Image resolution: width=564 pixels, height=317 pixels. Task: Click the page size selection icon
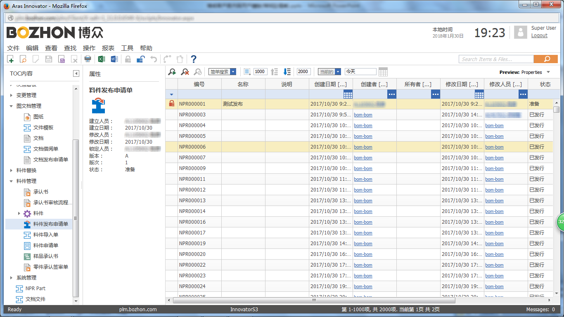click(x=247, y=72)
